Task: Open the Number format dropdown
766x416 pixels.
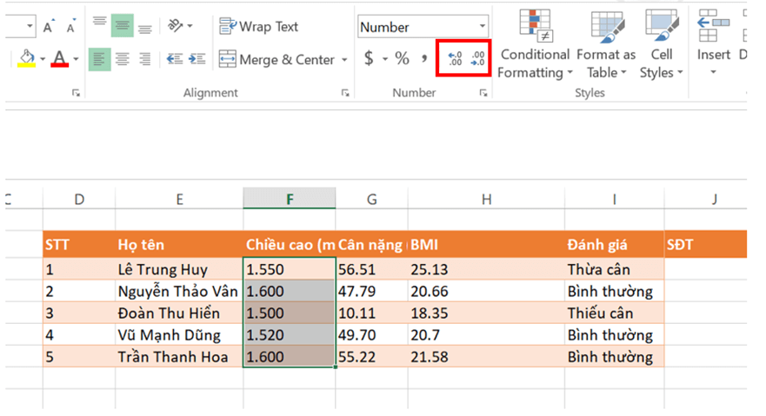Action: pos(483,27)
